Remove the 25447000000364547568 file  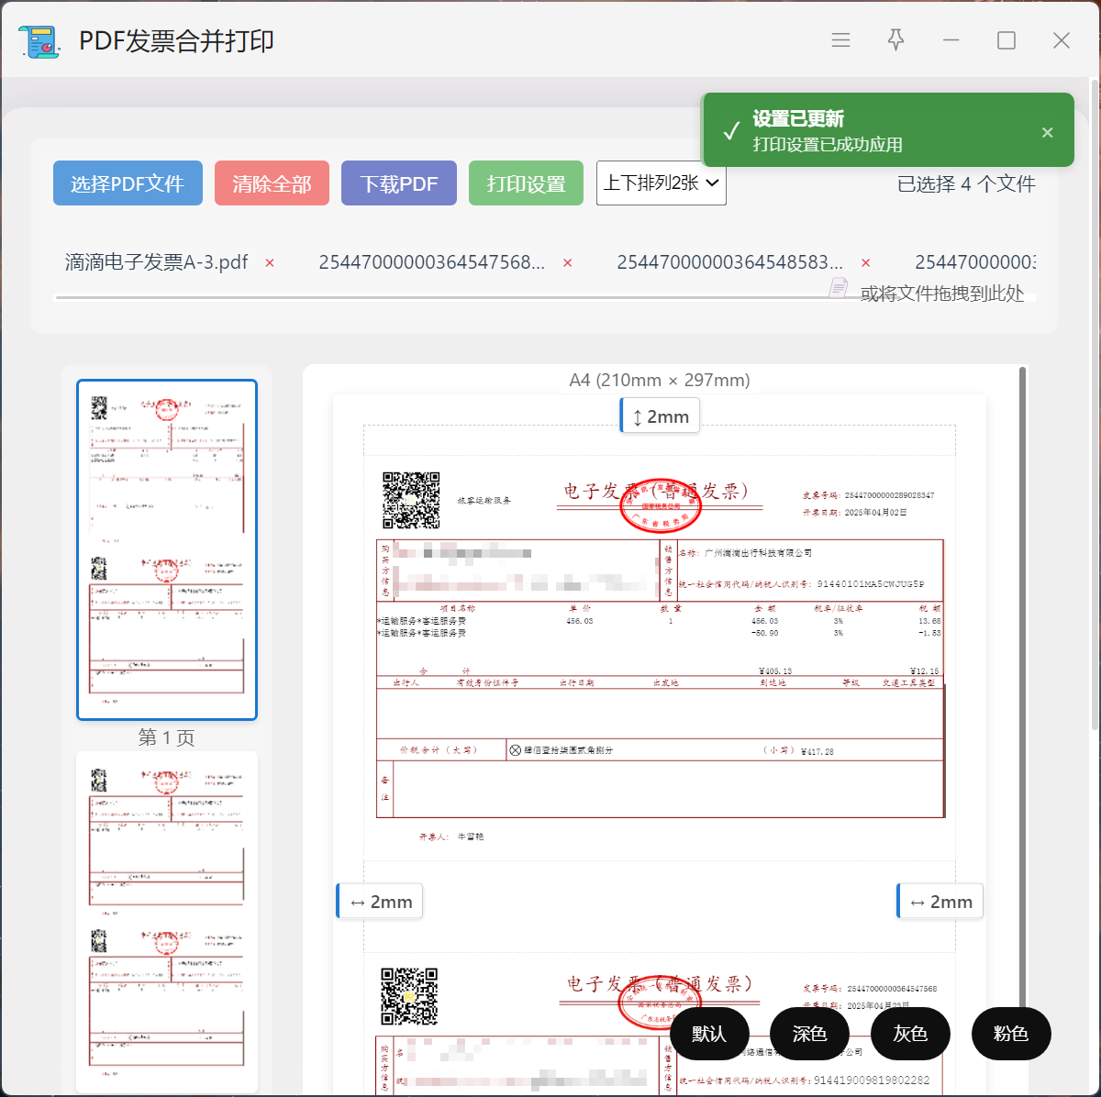[568, 263]
